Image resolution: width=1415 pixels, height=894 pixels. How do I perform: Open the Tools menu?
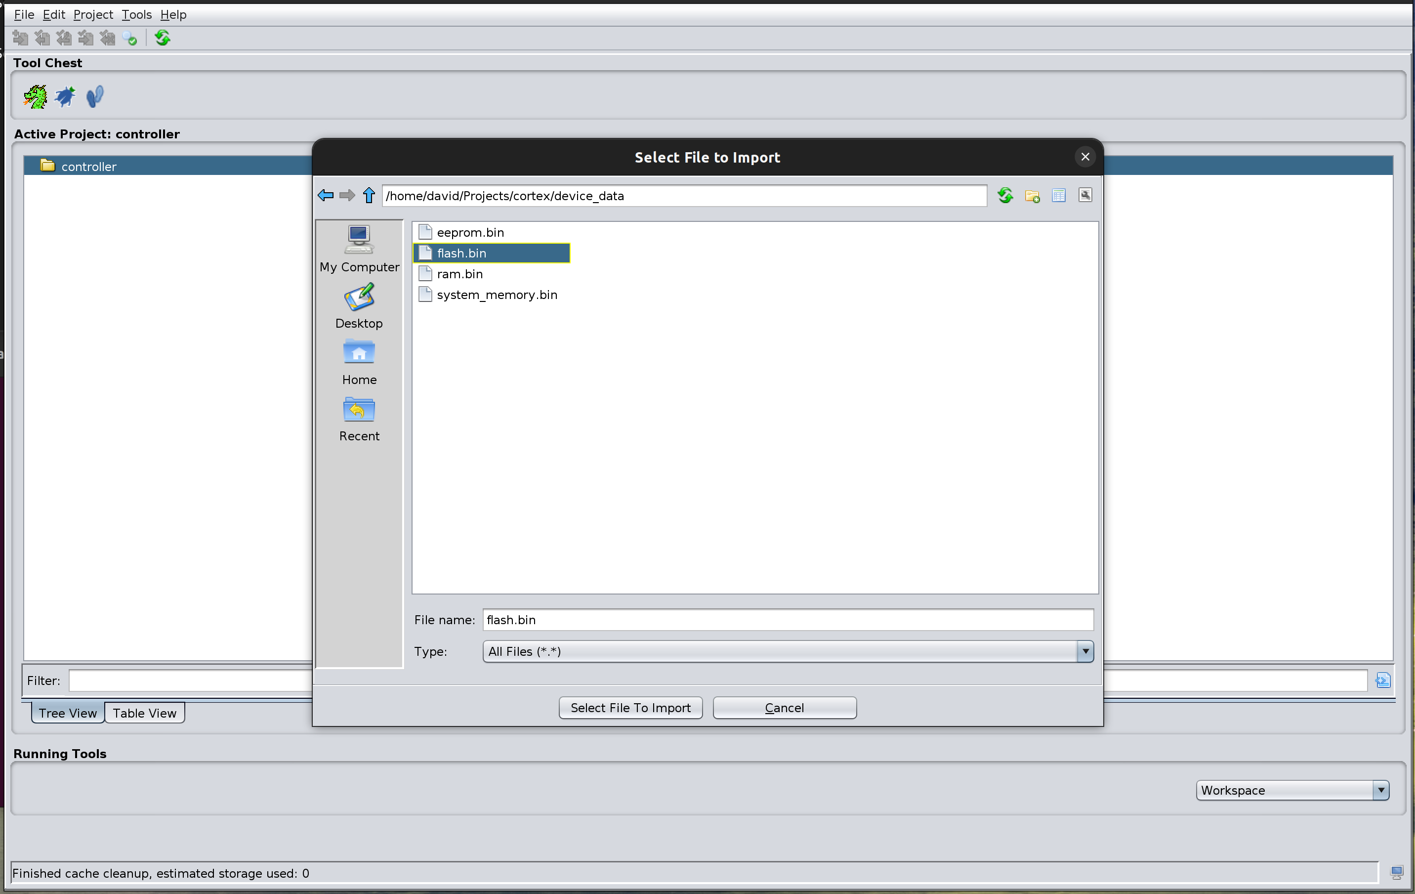pos(136,14)
